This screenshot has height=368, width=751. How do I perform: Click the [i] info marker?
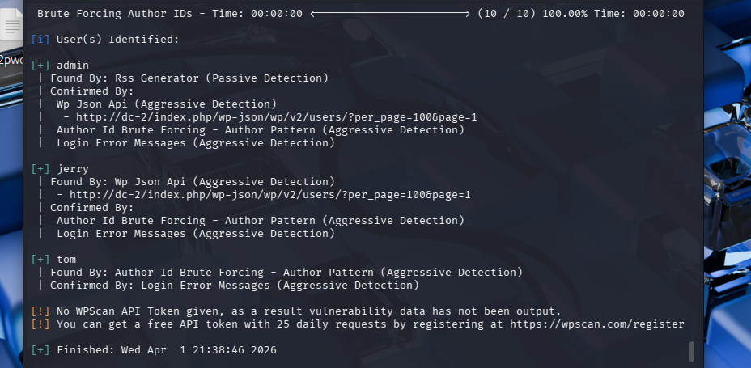click(40, 39)
